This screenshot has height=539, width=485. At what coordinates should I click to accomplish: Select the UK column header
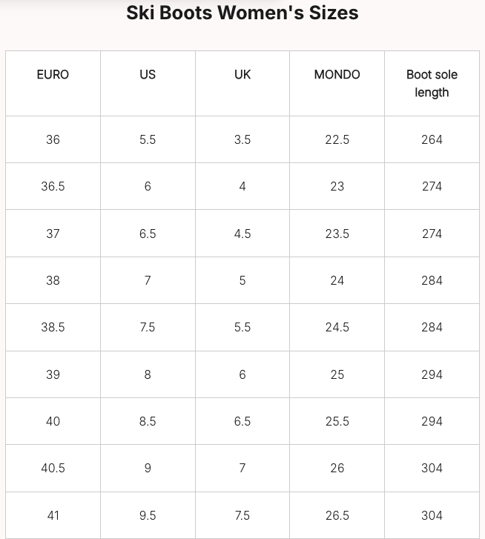coord(242,75)
